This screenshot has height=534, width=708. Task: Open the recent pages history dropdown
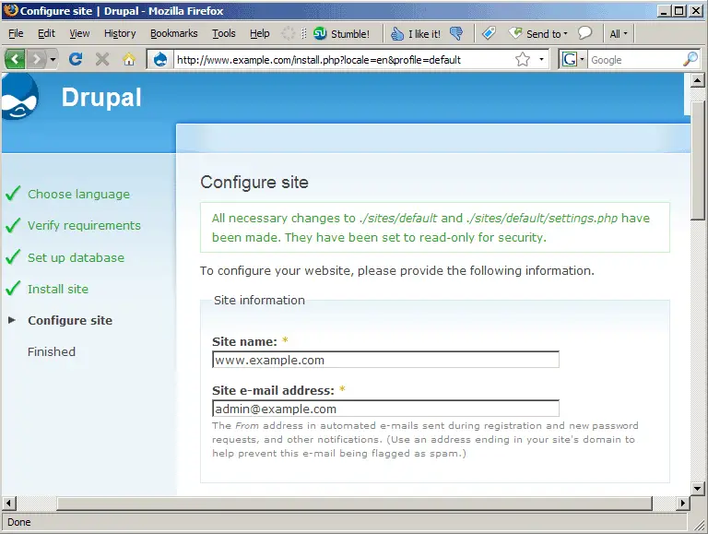pos(53,59)
